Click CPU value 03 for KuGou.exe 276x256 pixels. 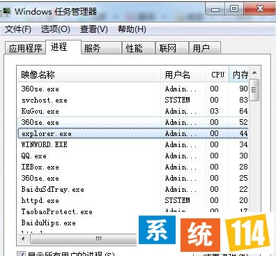(x=214, y=111)
